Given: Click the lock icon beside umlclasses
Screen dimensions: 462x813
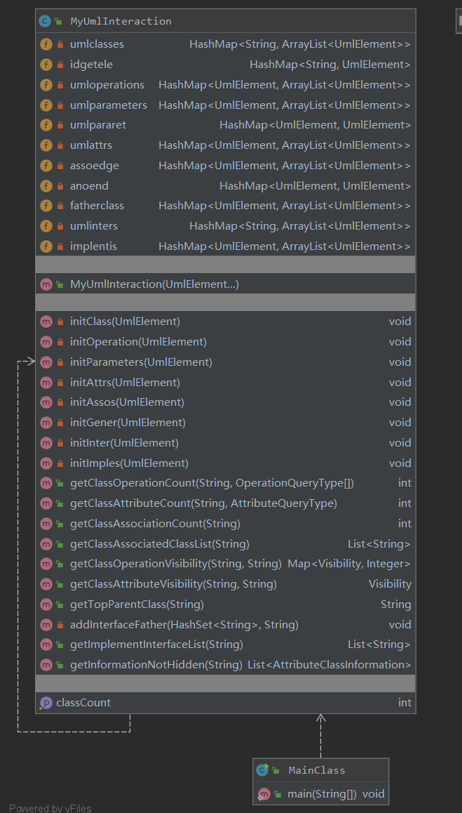Looking at the screenshot, I should [x=60, y=45].
